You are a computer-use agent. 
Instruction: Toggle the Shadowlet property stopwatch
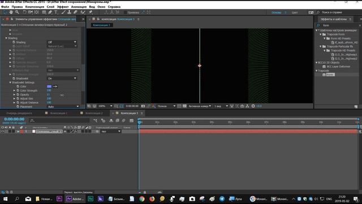[x=14, y=78]
